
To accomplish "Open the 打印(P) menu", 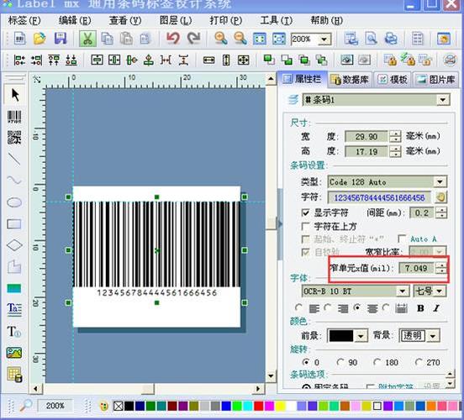I will point(226,20).
